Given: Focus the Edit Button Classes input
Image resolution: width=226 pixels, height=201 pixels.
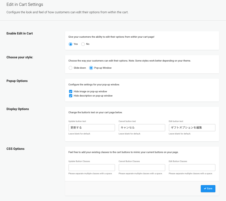Looking at the screenshot, I should click(x=192, y=168).
